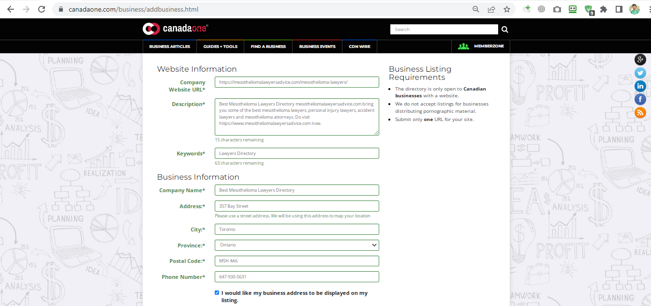Click the '63 characters remaining' text
The height and width of the screenshot is (306, 651).
pyautogui.click(x=239, y=163)
